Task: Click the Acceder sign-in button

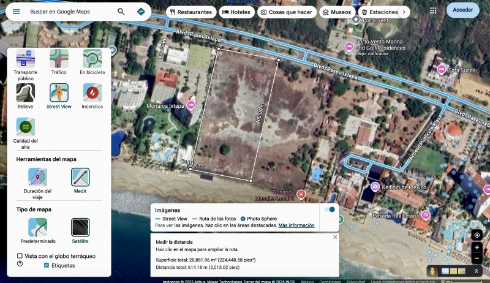Action: tap(462, 10)
